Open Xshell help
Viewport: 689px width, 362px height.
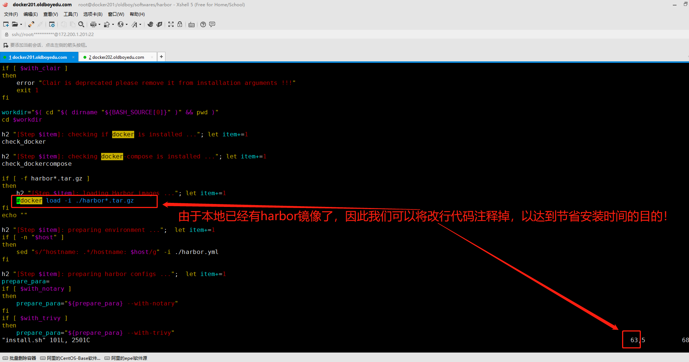[x=203, y=24]
